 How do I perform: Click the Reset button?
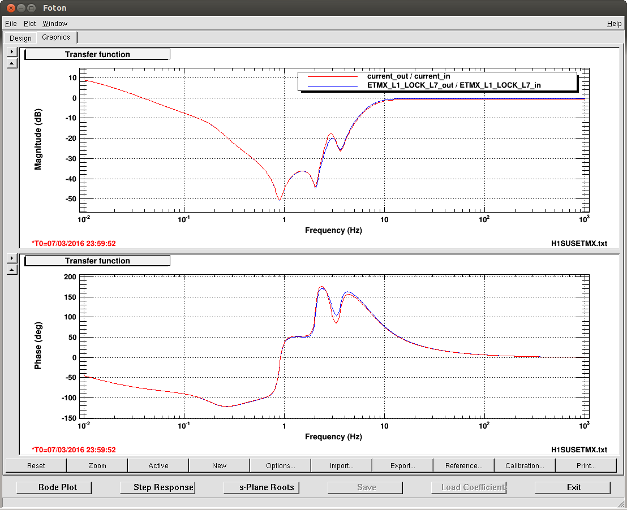(x=36, y=466)
